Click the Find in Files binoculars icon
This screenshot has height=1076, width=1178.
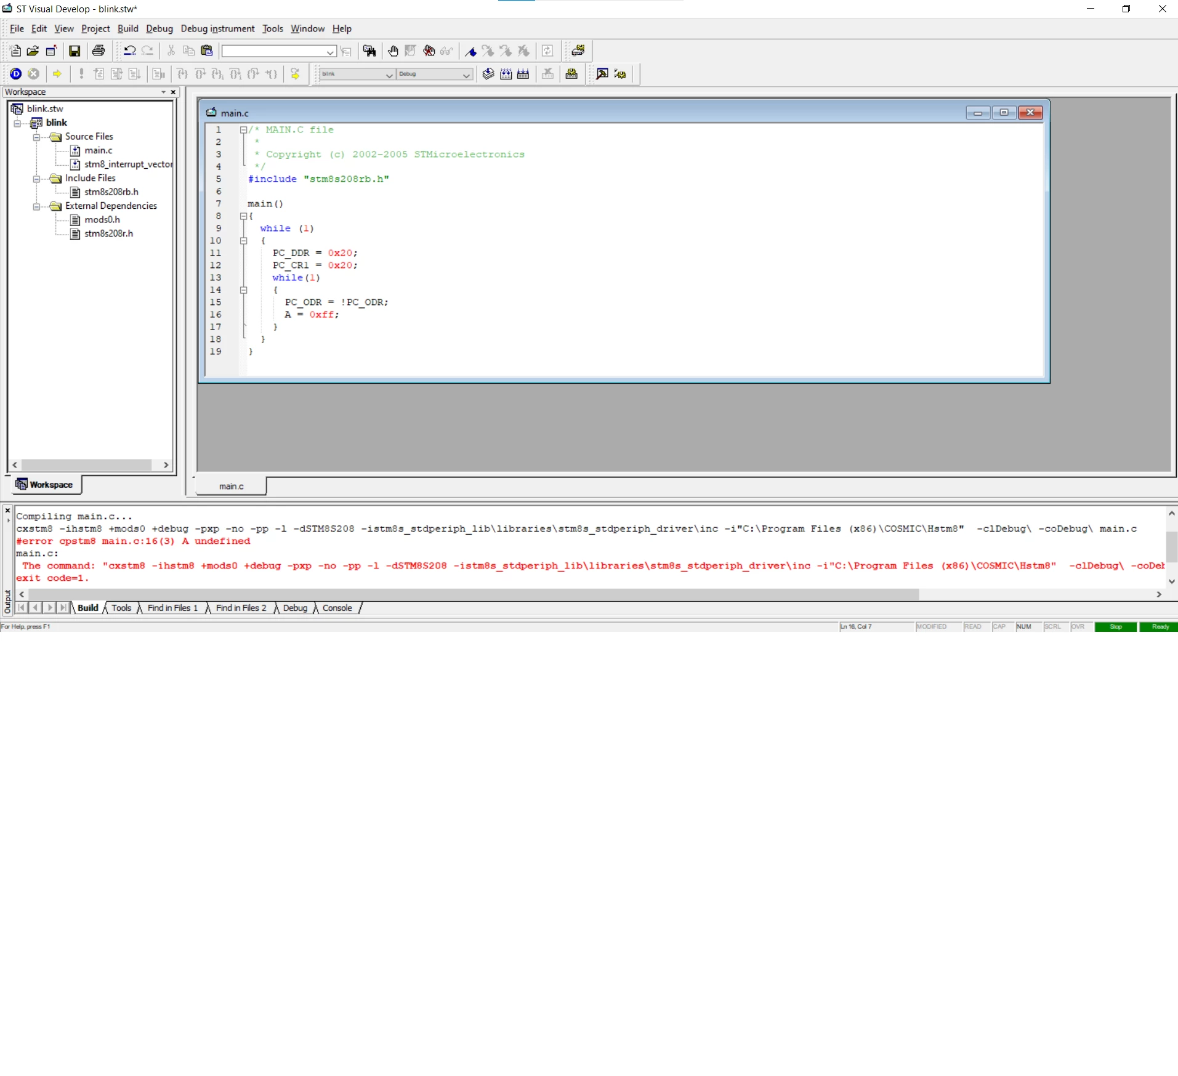(369, 51)
